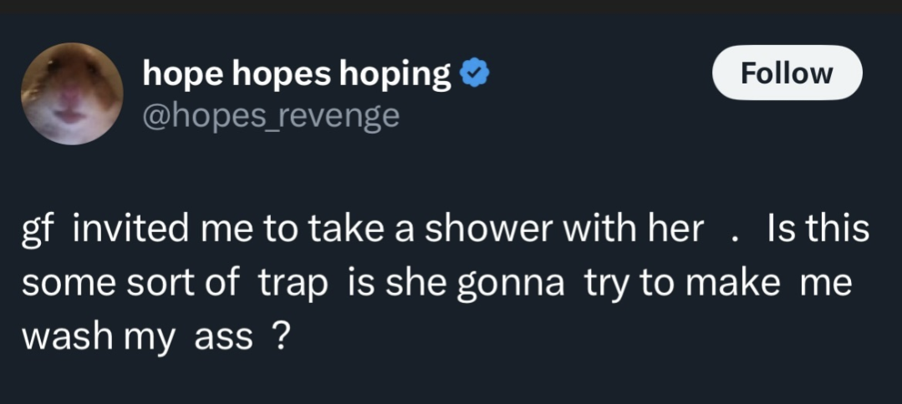
Task: Click the blue verified checkmark badge
Action: click(x=475, y=75)
